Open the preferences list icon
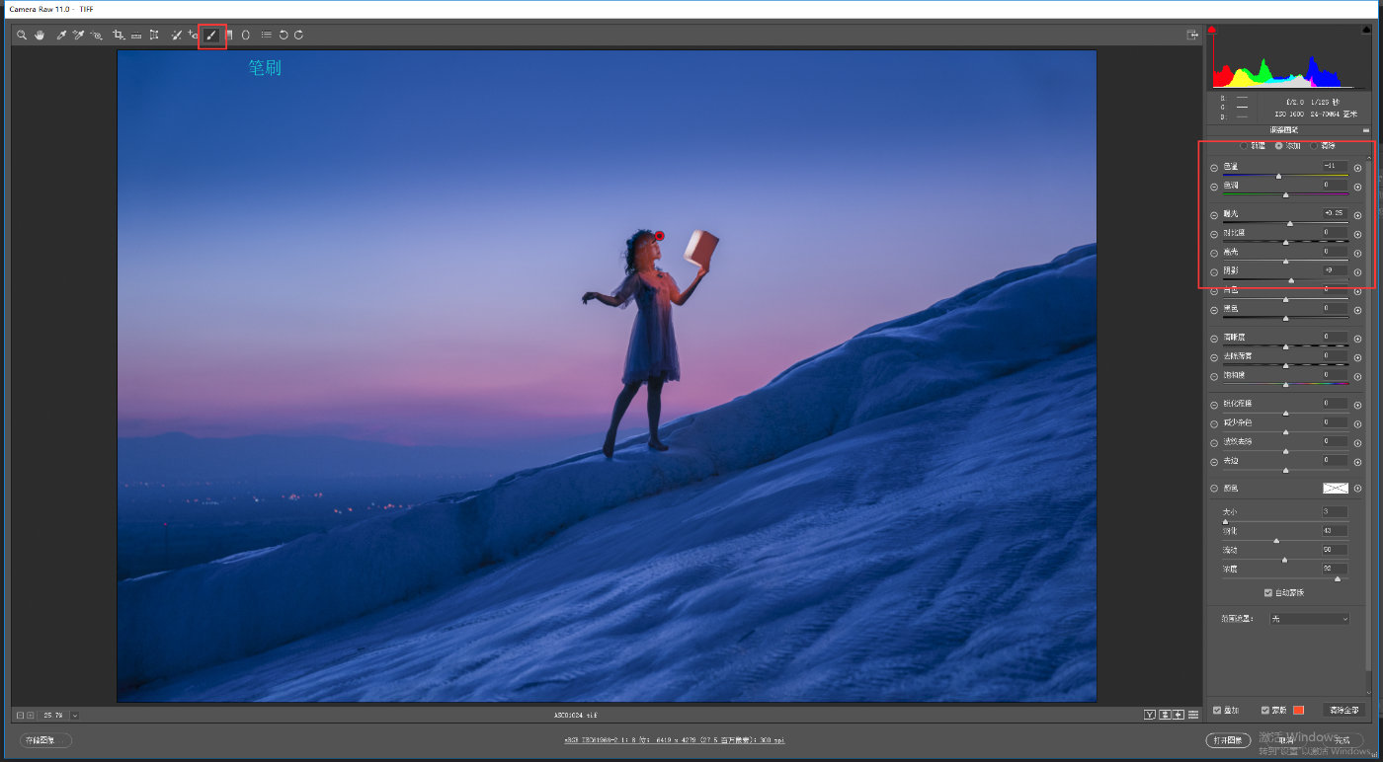The width and height of the screenshot is (1383, 762). 266,36
